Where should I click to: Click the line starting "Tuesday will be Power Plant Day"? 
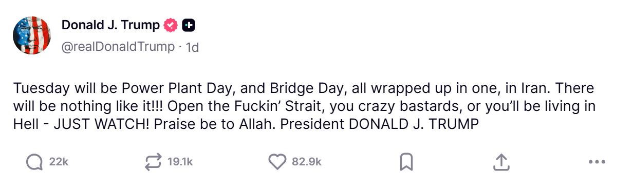coord(304,89)
